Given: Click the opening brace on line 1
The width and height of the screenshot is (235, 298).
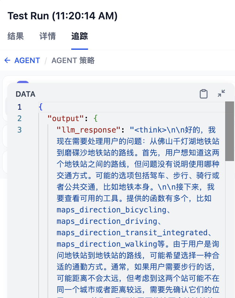Looking at the screenshot, I should pyautogui.click(x=41, y=107).
